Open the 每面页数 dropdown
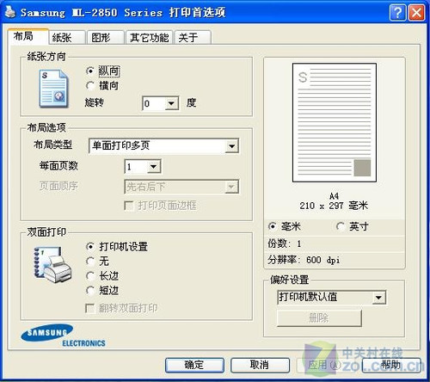 [143, 167]
